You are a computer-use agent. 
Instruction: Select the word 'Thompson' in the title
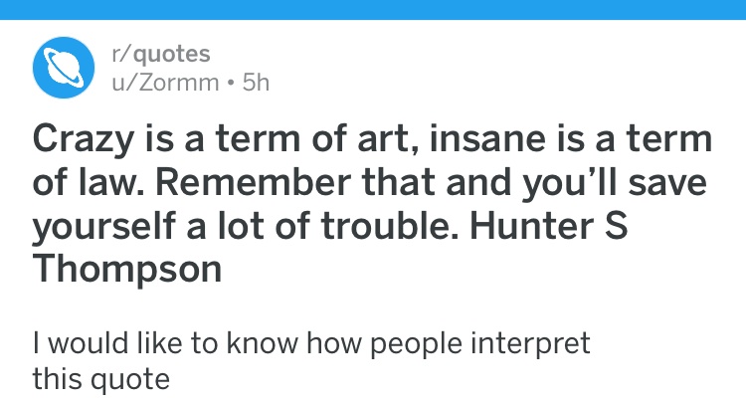(127, 269)
